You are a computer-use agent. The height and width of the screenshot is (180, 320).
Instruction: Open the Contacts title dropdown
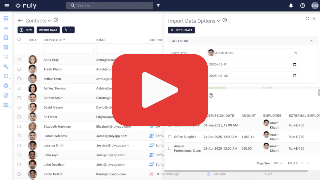point(49,21)
